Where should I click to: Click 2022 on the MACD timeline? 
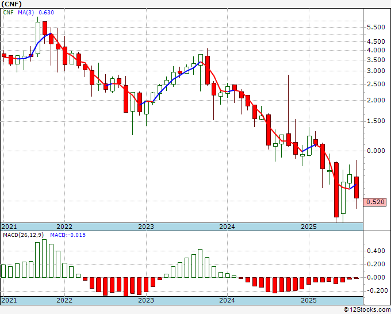tap(64, 300)
